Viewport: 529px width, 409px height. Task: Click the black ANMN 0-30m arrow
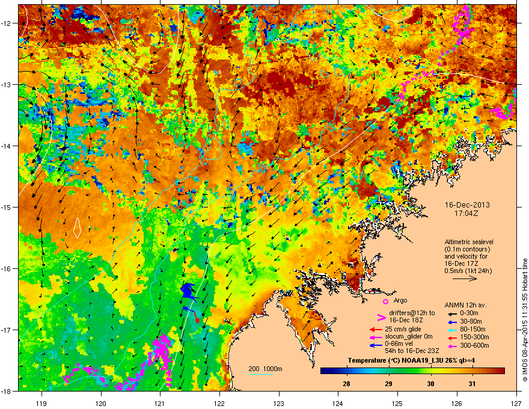point(451,313)
